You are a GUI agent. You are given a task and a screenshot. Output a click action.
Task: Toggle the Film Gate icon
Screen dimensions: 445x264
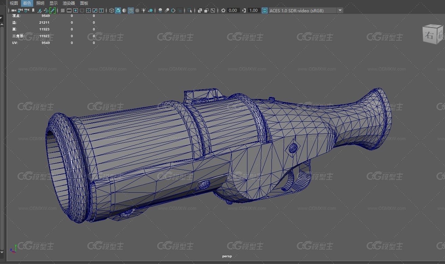pyautogui.click(x=69, y=10)
